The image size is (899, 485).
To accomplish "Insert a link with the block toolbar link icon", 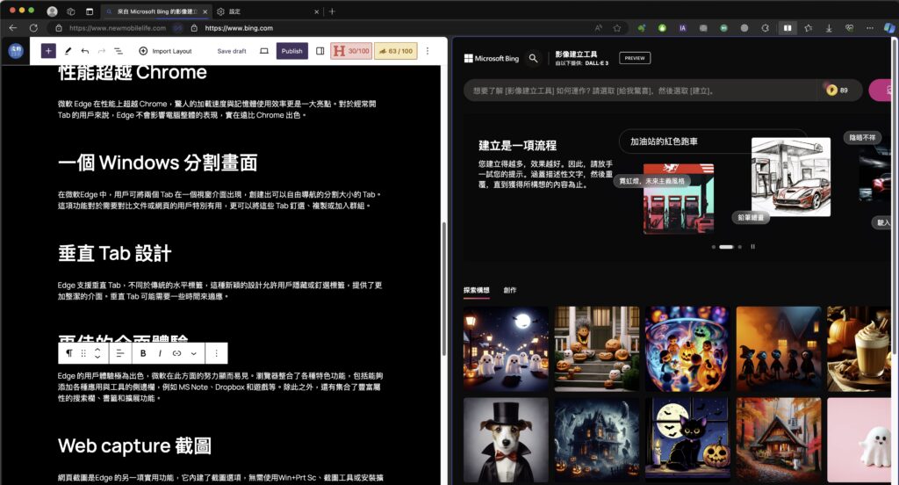I will 176,353.
